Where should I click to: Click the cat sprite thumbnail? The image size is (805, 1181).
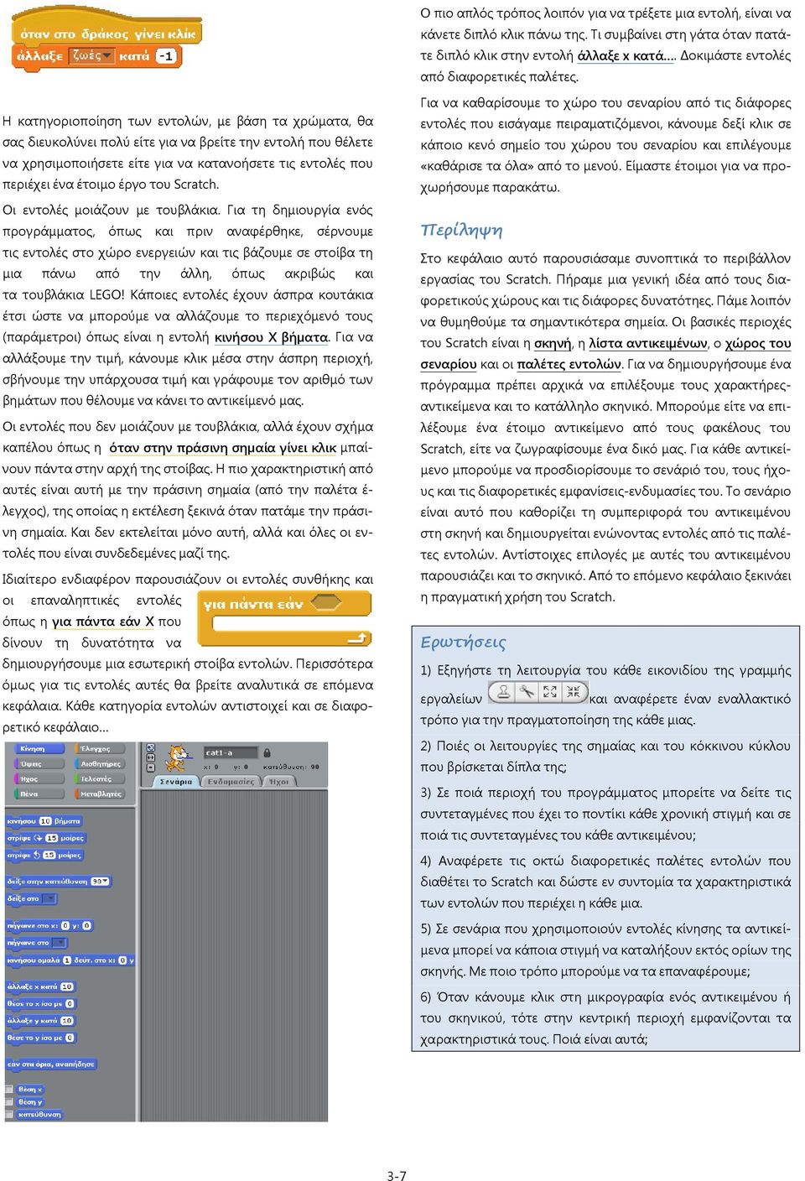pyautogui.click(x=176, y=758)
